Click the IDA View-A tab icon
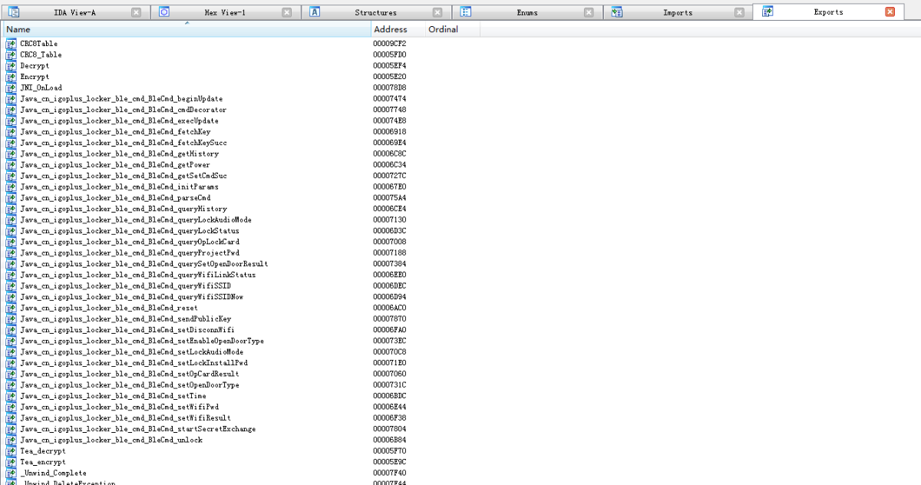921x485 pixels. [13, 12]
